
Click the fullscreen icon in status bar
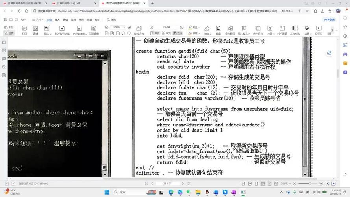(x=327, y=183)
